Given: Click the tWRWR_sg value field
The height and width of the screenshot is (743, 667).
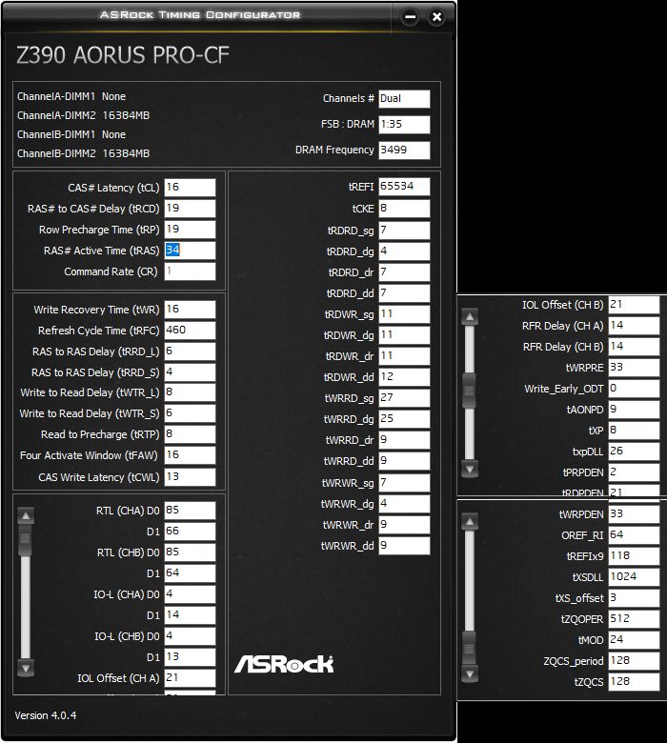Looking at the screenshot, I should [x=404, y=483].
